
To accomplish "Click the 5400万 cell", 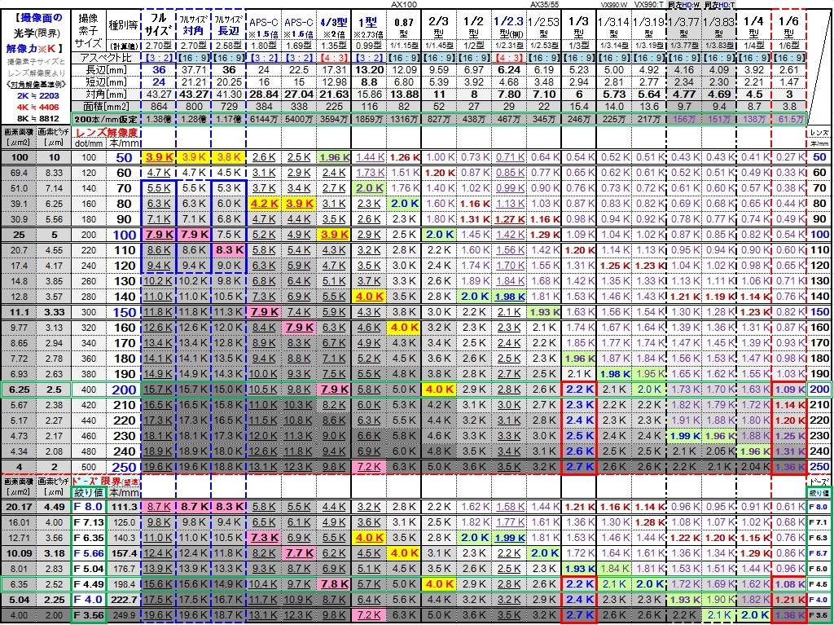I will tap(299, 120).
